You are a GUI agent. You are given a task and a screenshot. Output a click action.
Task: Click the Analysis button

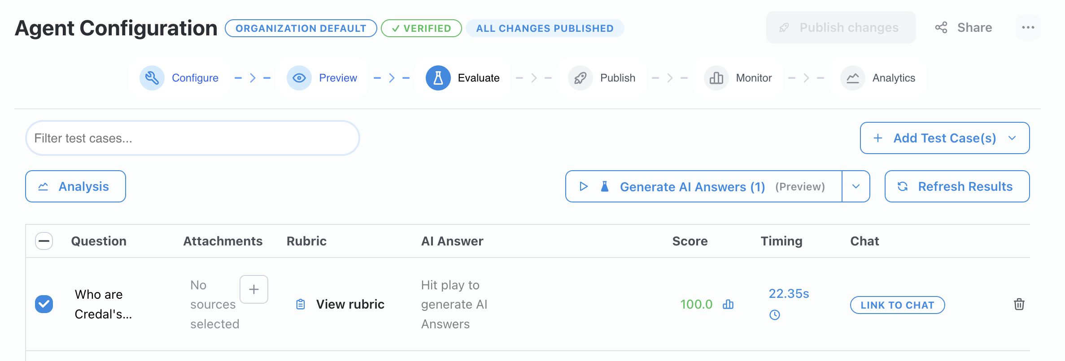[75, 186]
